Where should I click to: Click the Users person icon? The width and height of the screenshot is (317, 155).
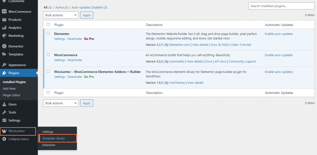pos(4,104)
